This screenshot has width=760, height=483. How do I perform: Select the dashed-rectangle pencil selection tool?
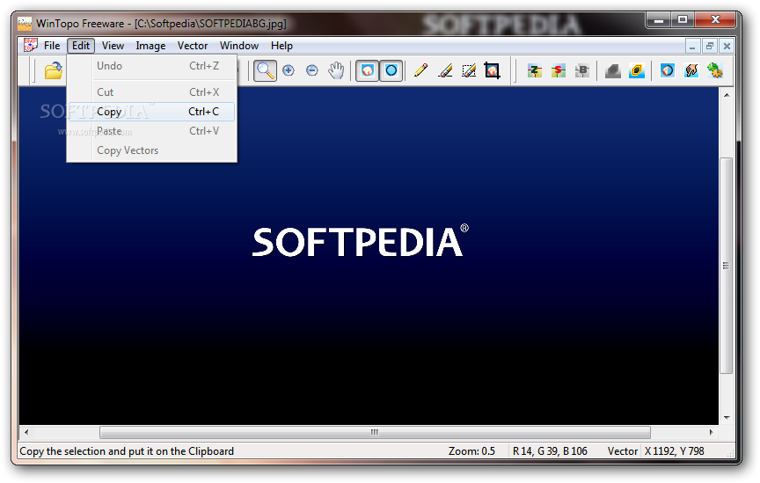click(x=469, y=70)
